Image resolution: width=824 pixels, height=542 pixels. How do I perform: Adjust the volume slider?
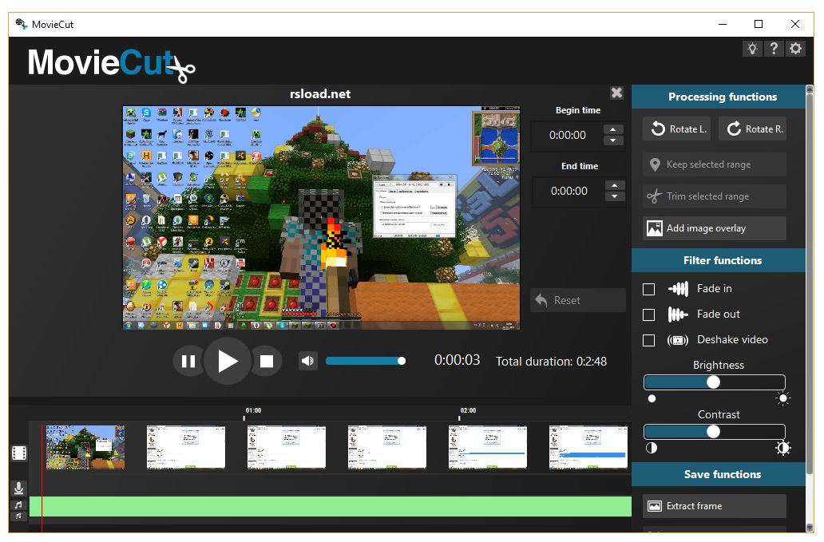pos(366,361)
